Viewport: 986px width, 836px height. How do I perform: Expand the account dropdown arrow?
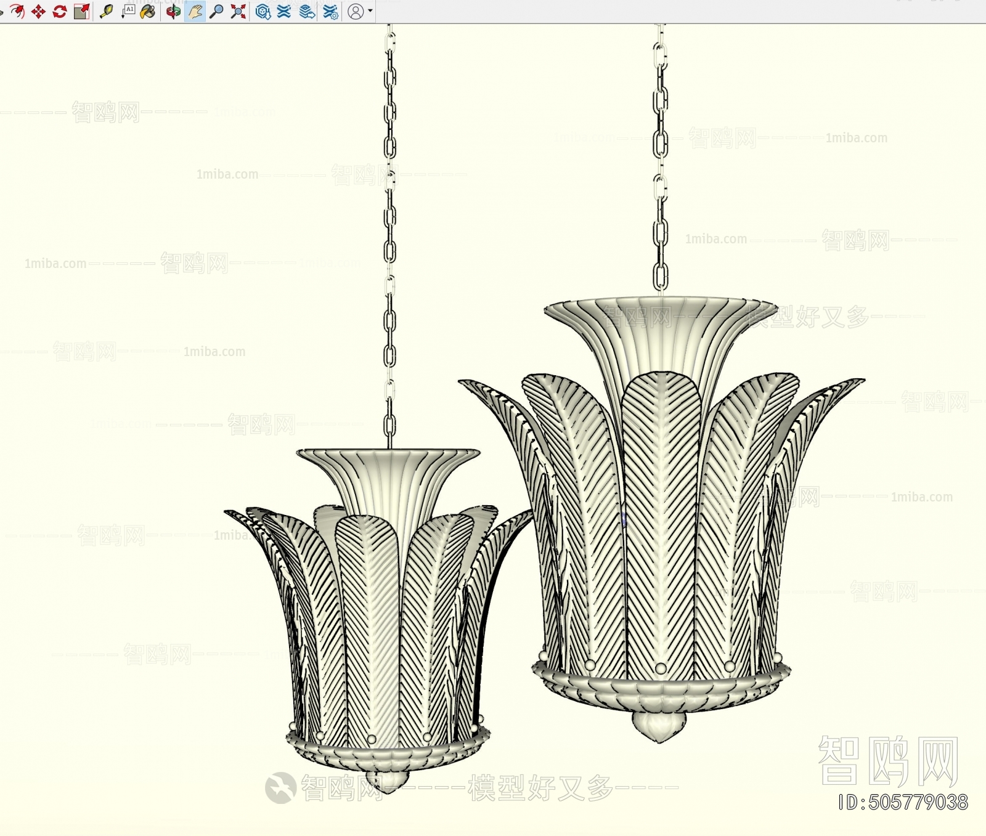click(370, 10)
